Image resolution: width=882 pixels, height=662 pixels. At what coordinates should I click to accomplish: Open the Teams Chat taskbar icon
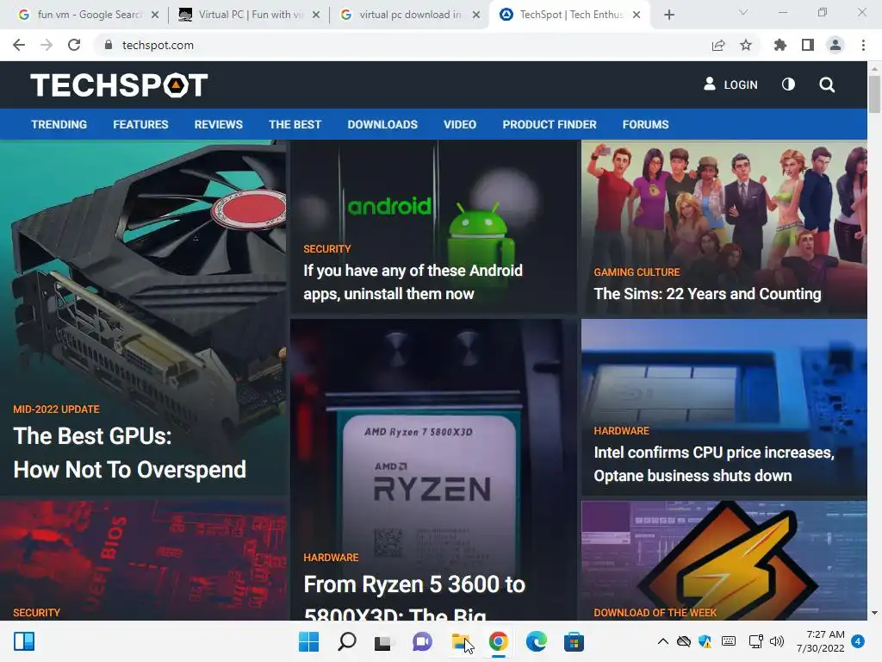(x=422, y=641)
